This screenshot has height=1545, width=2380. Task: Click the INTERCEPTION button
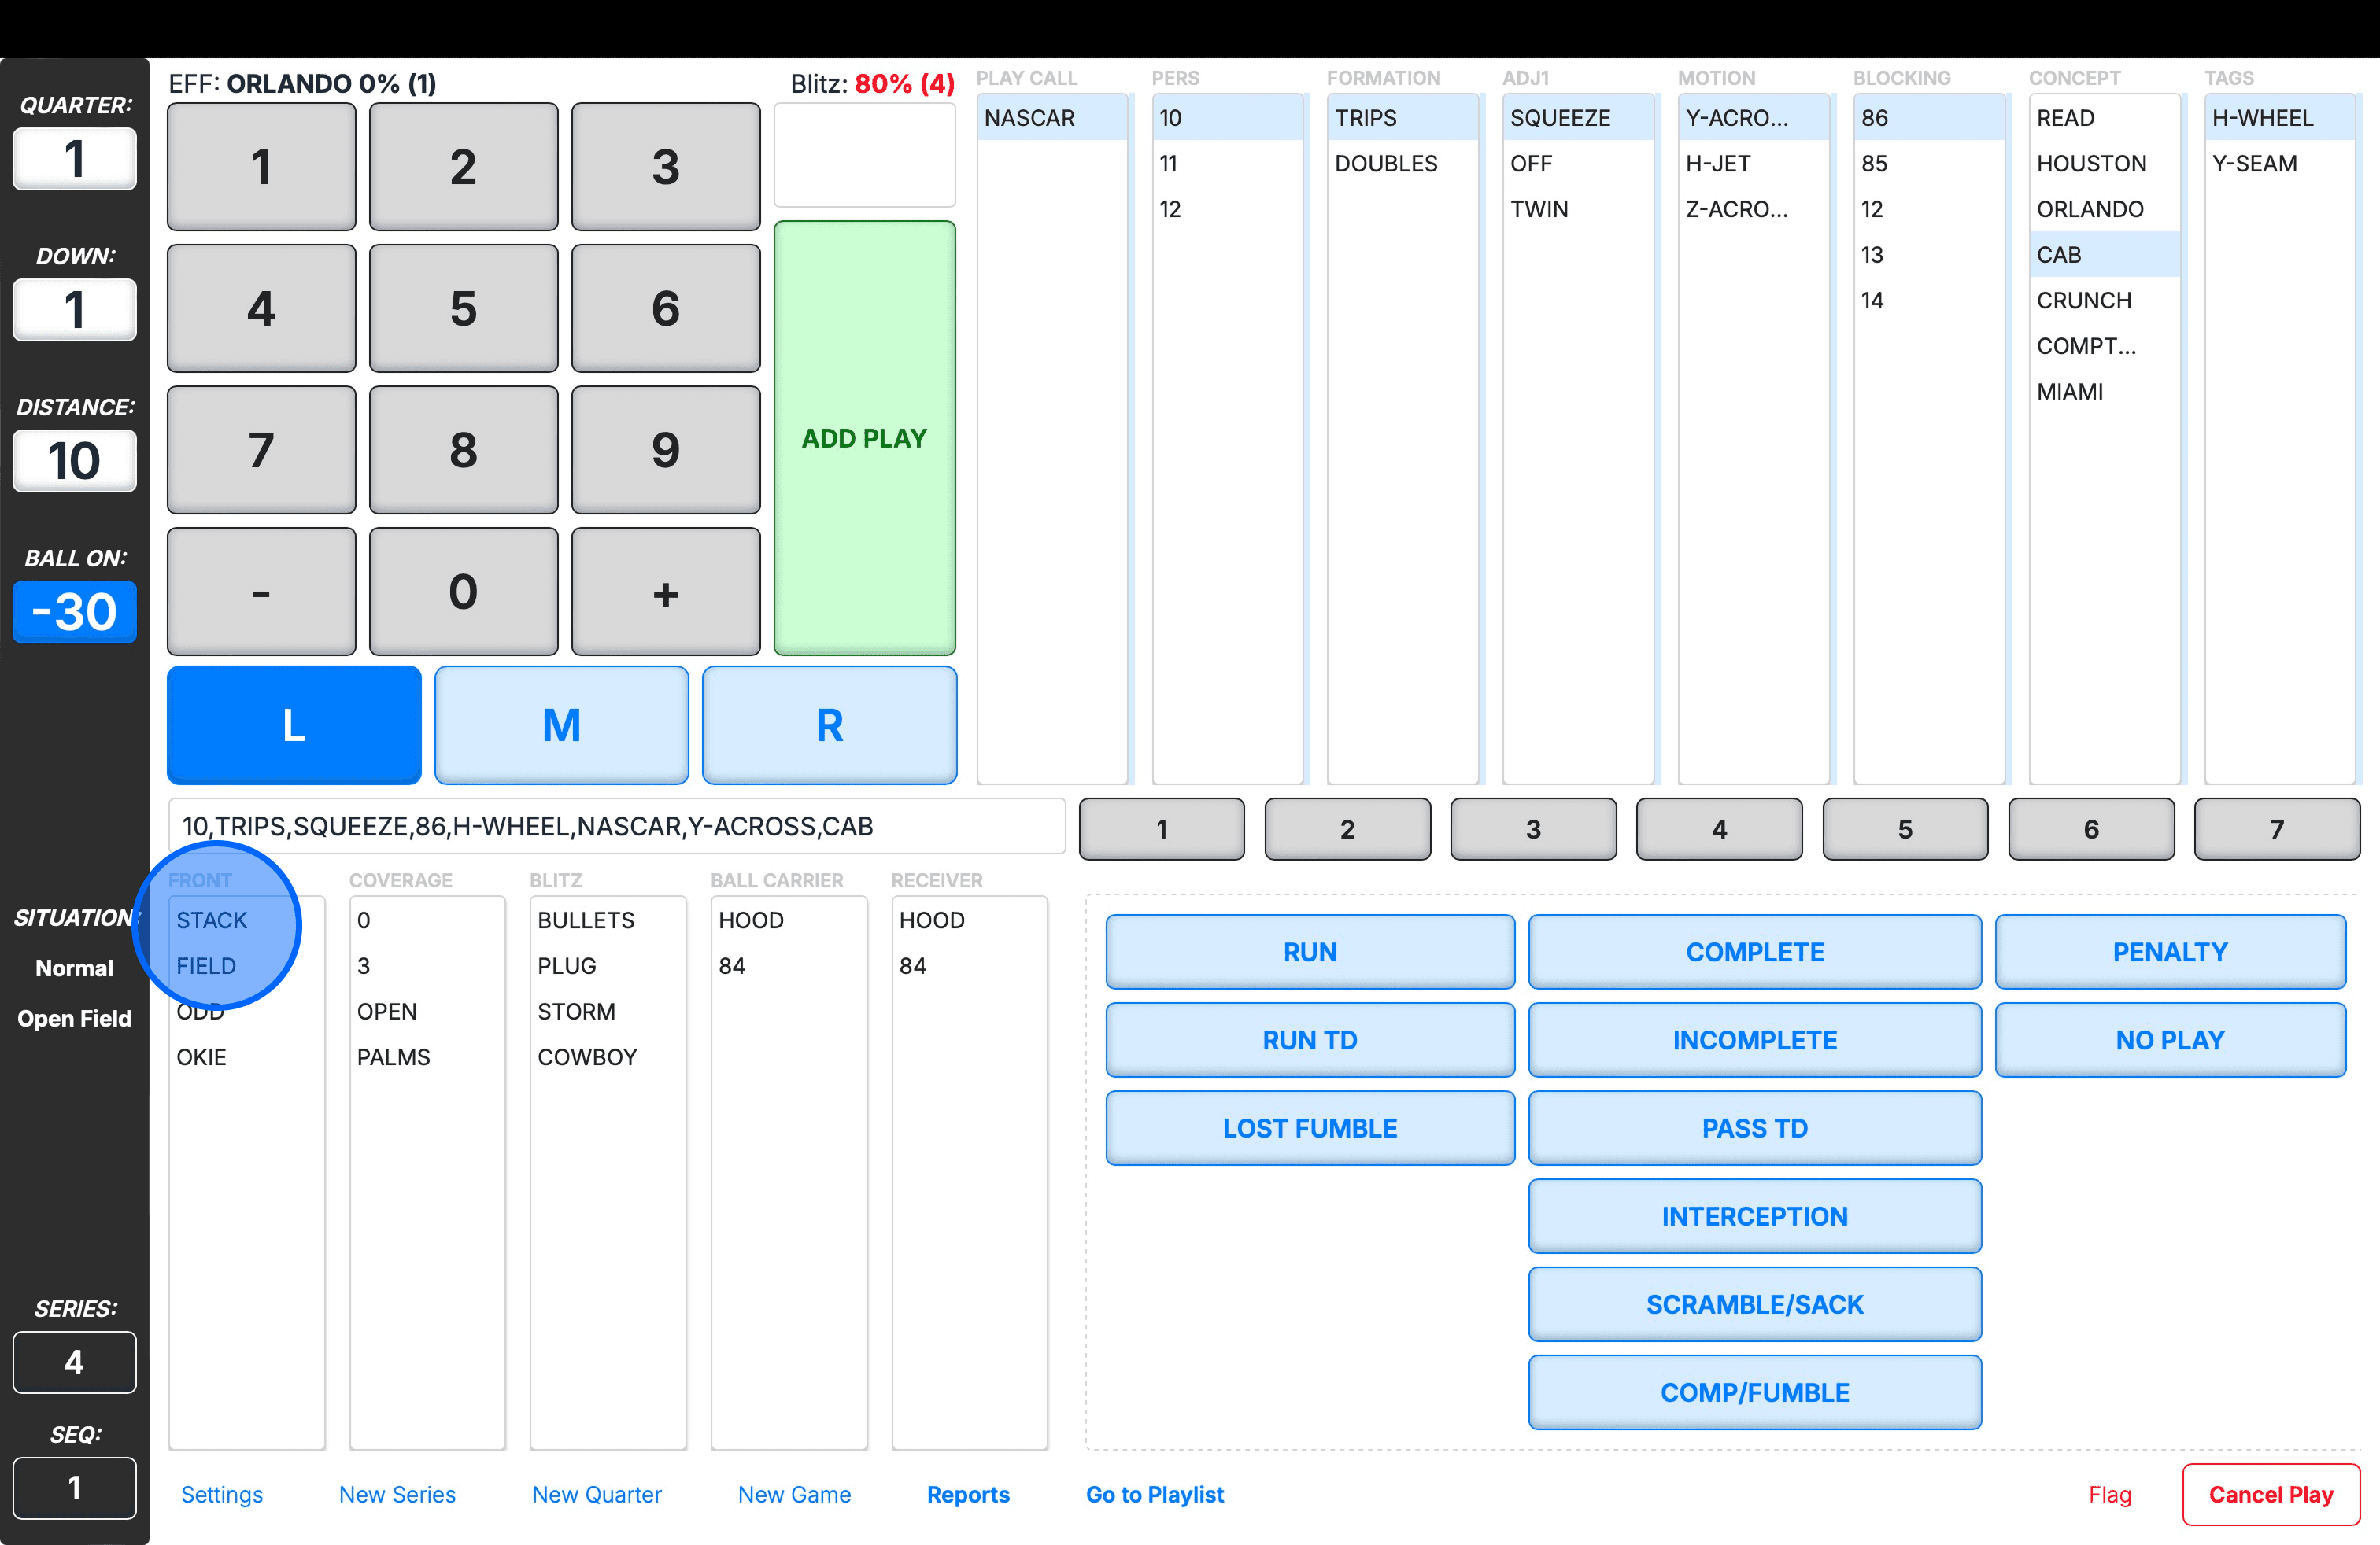coord(1754,1216)
